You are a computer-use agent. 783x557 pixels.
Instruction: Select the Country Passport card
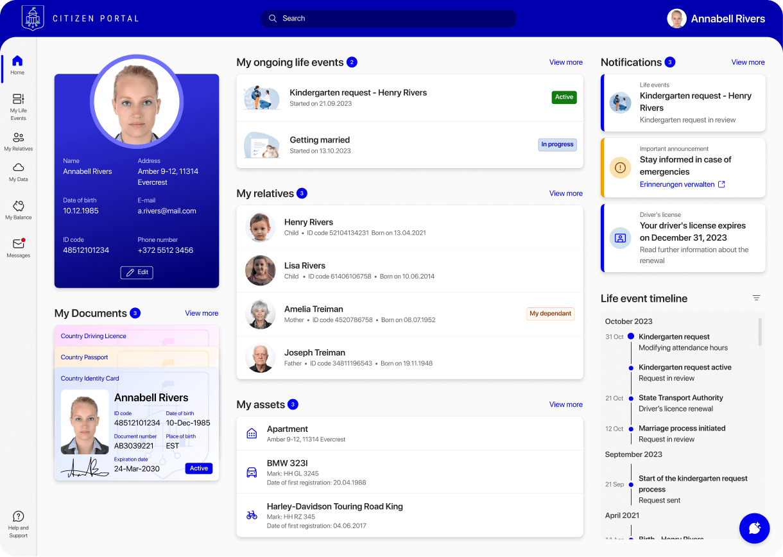[137, 357]
